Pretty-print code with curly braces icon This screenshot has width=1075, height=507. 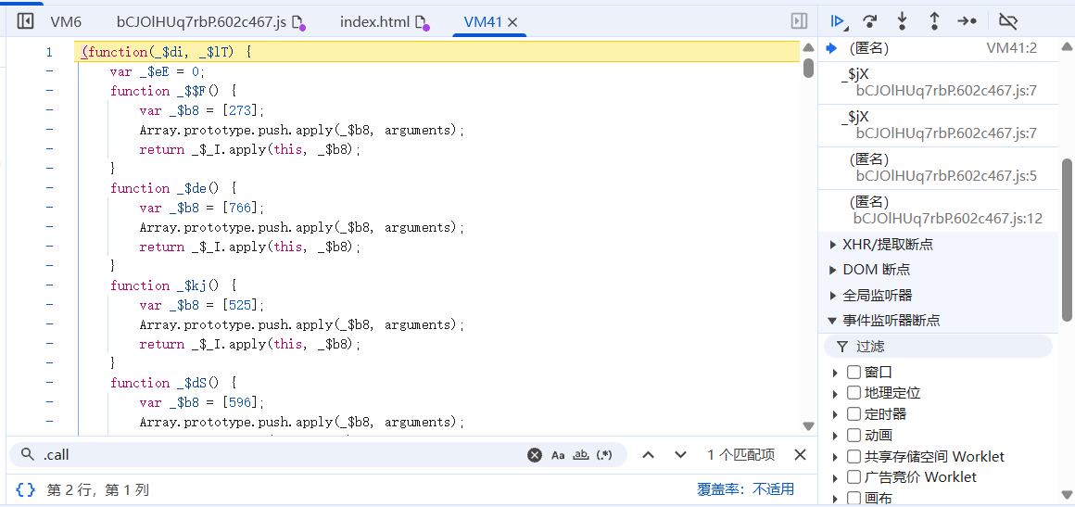coord(26,489)
